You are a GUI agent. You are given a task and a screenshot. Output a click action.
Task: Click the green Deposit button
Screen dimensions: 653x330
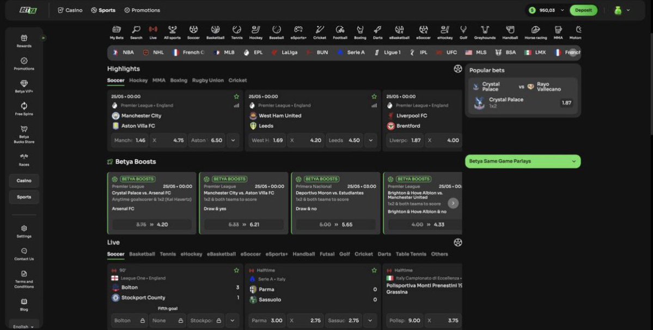583,10
